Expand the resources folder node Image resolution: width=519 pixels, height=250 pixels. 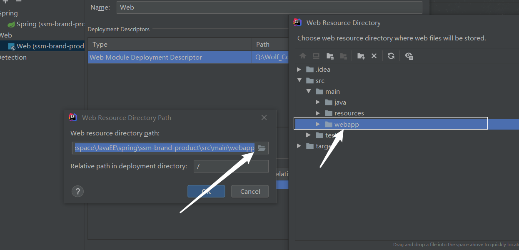pos(318,113)
